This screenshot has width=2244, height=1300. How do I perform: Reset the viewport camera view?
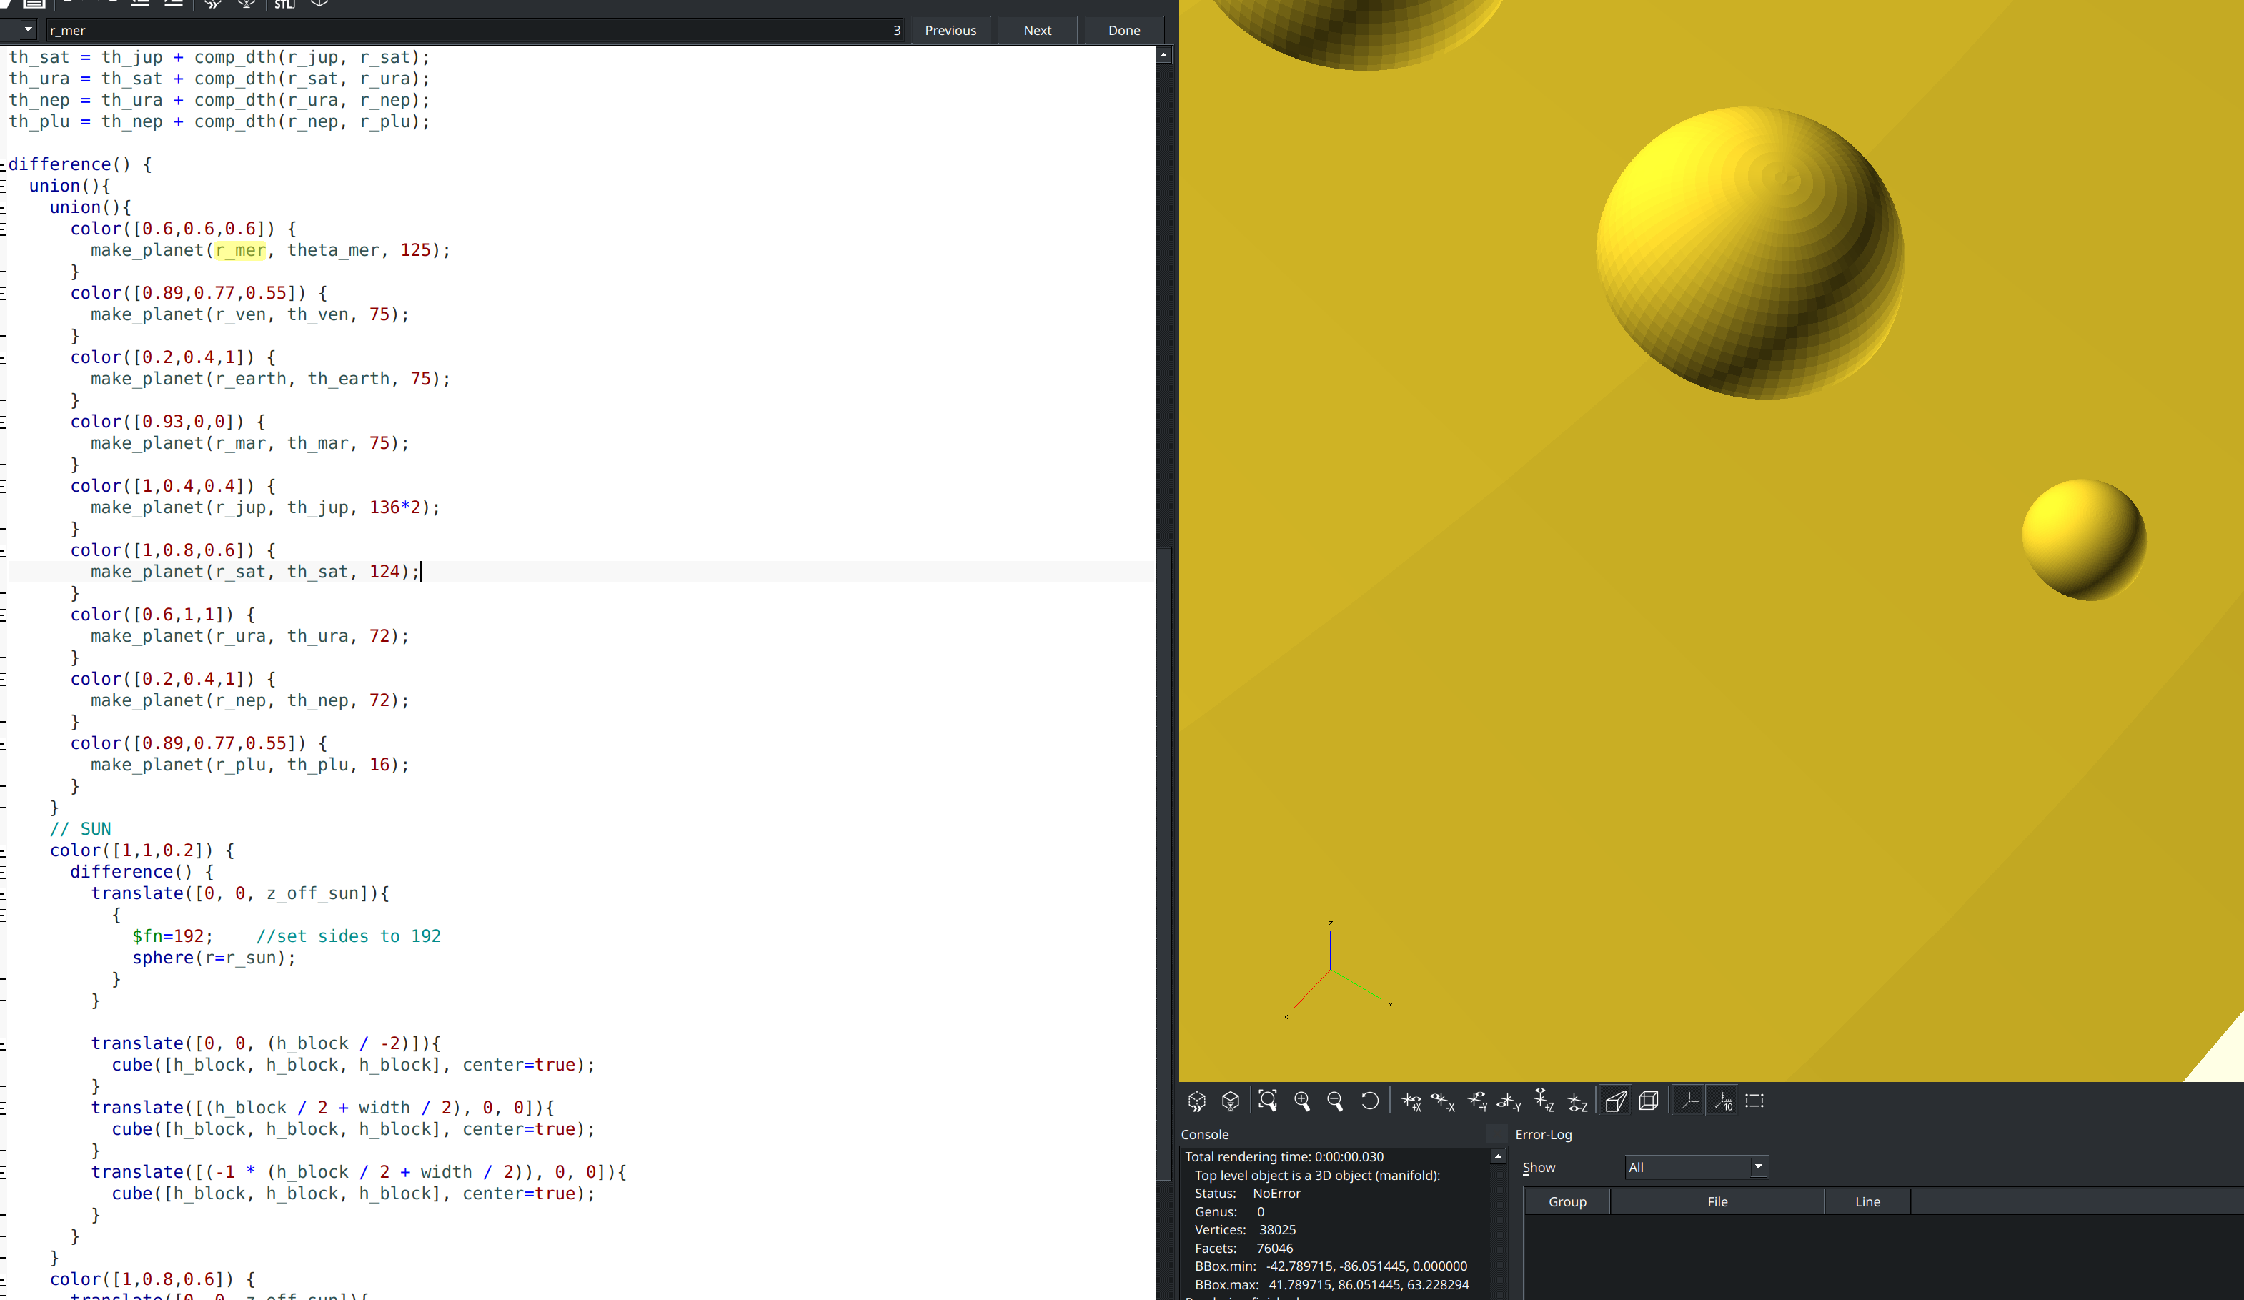1369,1101
